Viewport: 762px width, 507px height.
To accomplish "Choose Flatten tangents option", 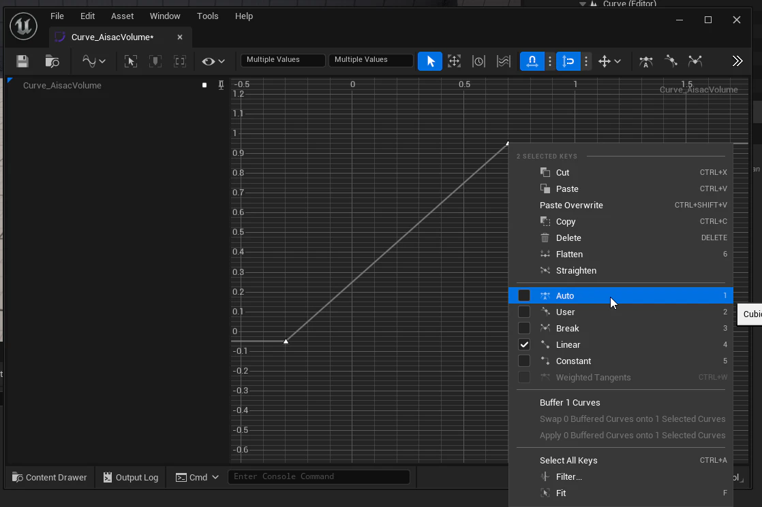I will point(621,255).
